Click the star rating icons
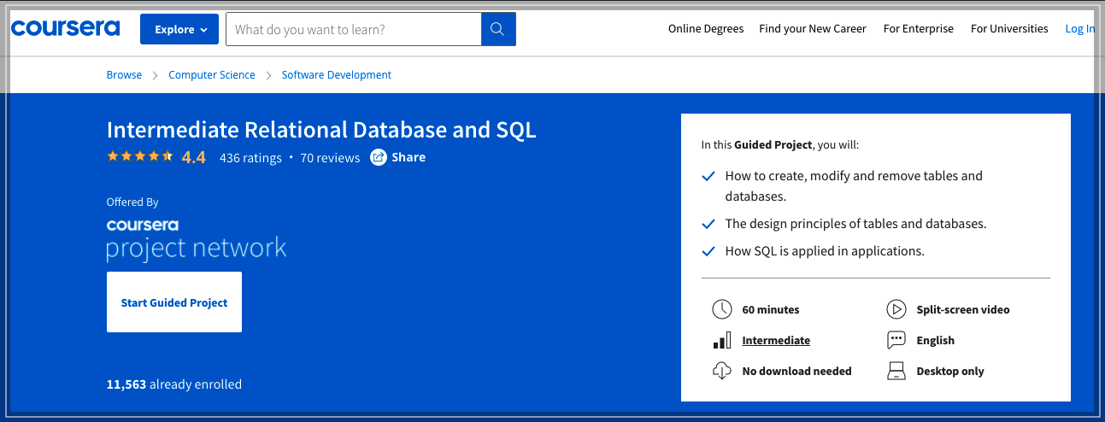This screenshot has height=422, width=1105. (140, 156)
